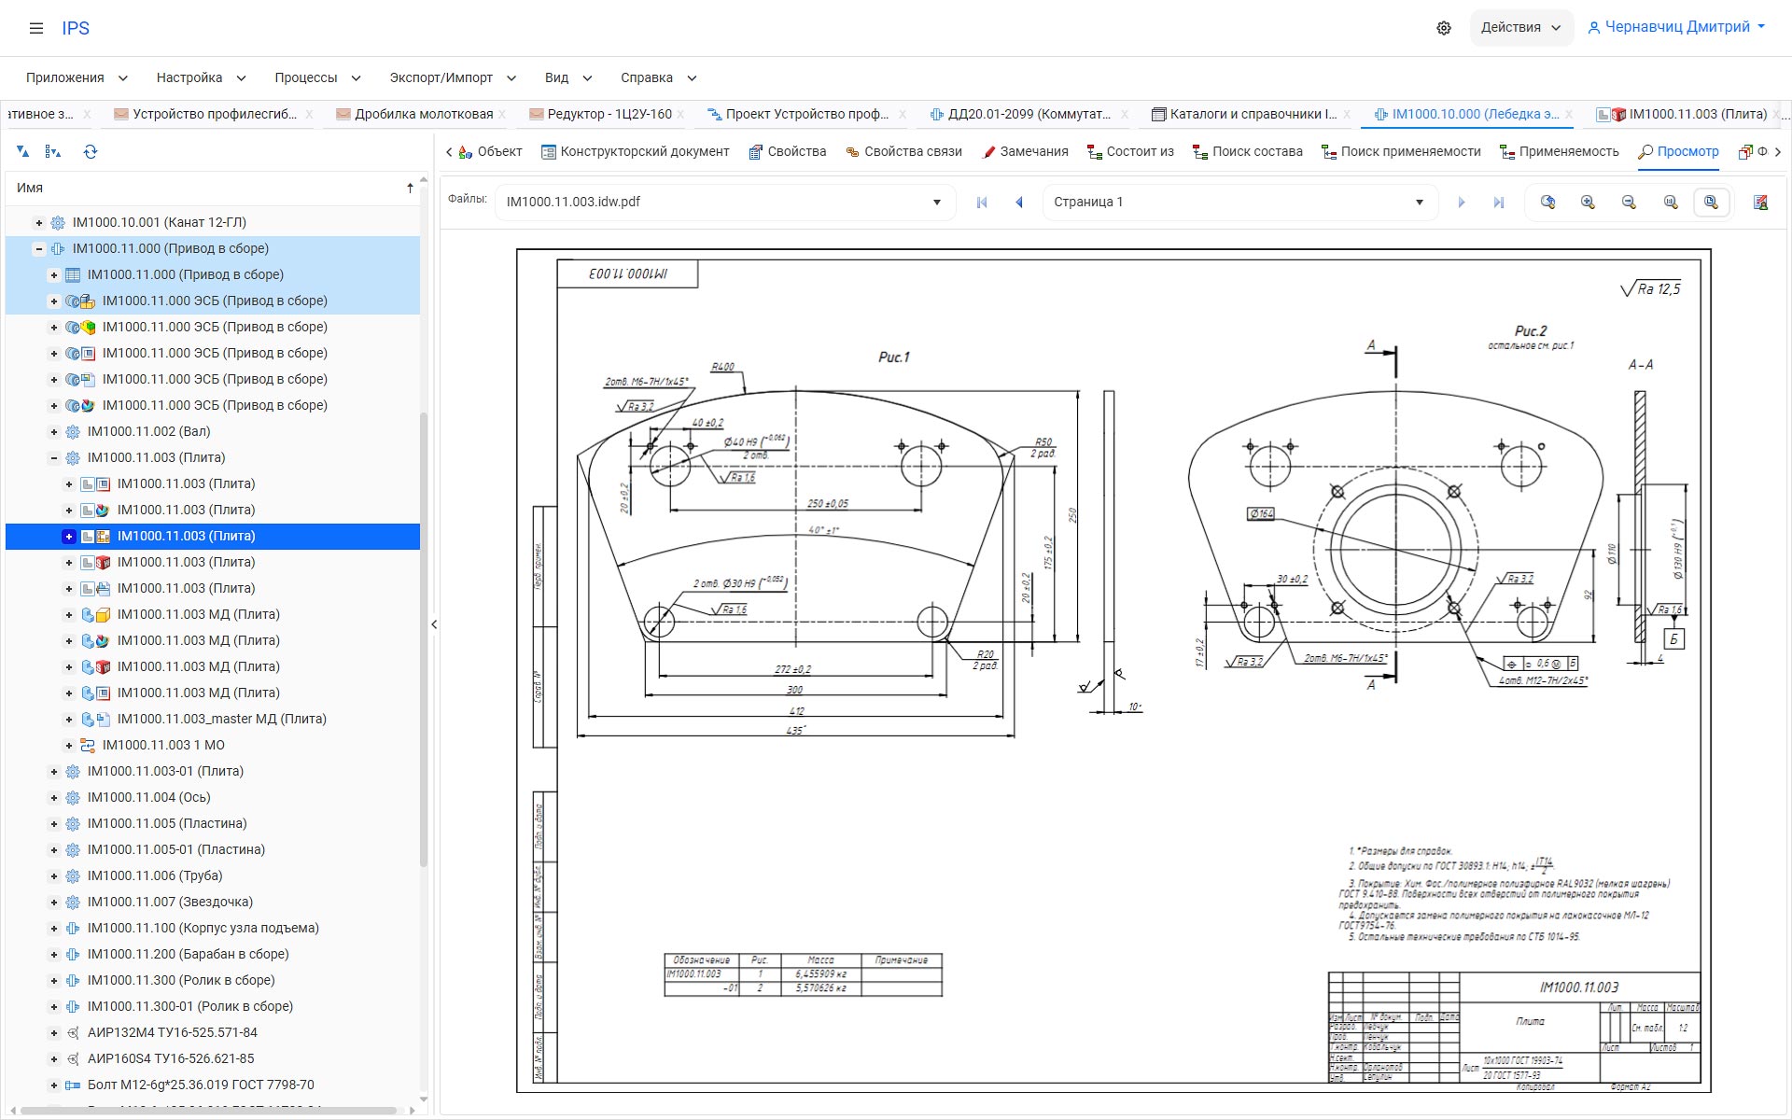Open the settings gear in the header
This screenshot has width=1792, height=1120.
[x=1444, y=28]
